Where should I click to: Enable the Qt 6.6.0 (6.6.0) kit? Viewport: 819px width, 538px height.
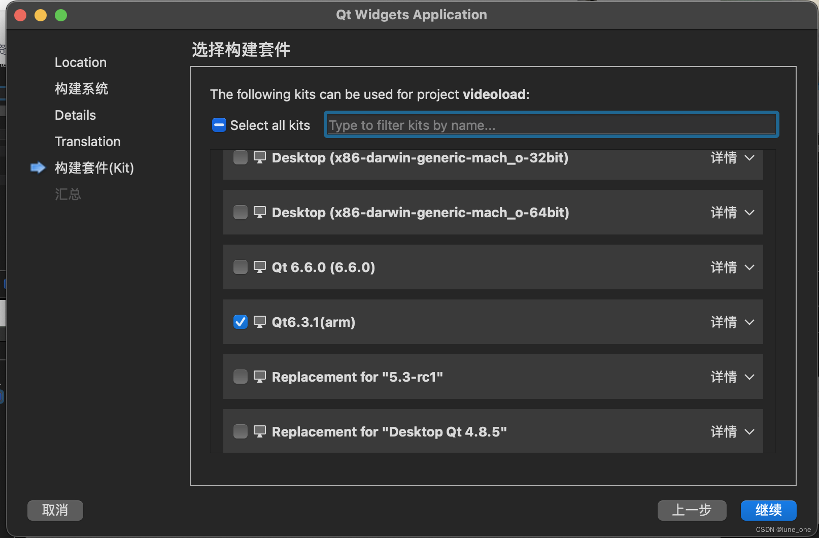coord(240,266)
